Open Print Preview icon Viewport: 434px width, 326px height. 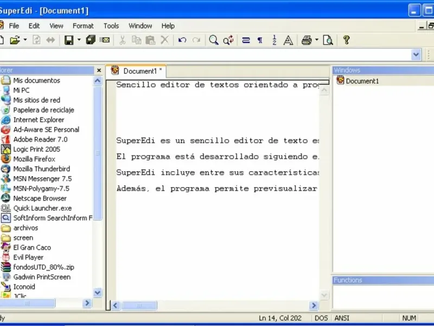click(x=328, y=40)
